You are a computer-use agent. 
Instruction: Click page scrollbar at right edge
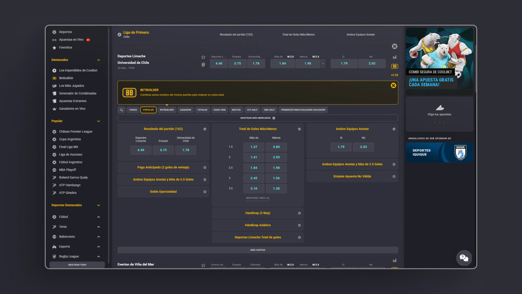[x=476, y=69]
